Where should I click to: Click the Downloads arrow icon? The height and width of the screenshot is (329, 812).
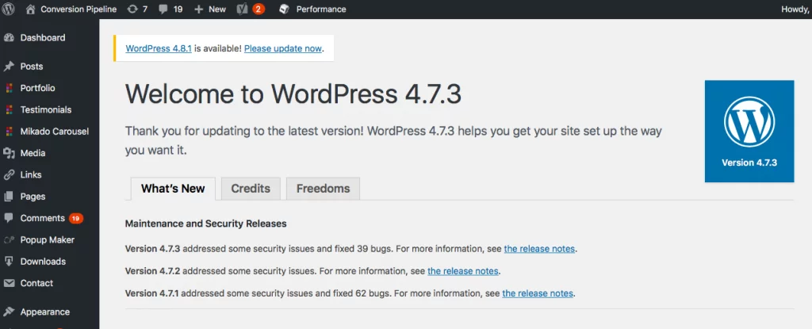[9, 262]
